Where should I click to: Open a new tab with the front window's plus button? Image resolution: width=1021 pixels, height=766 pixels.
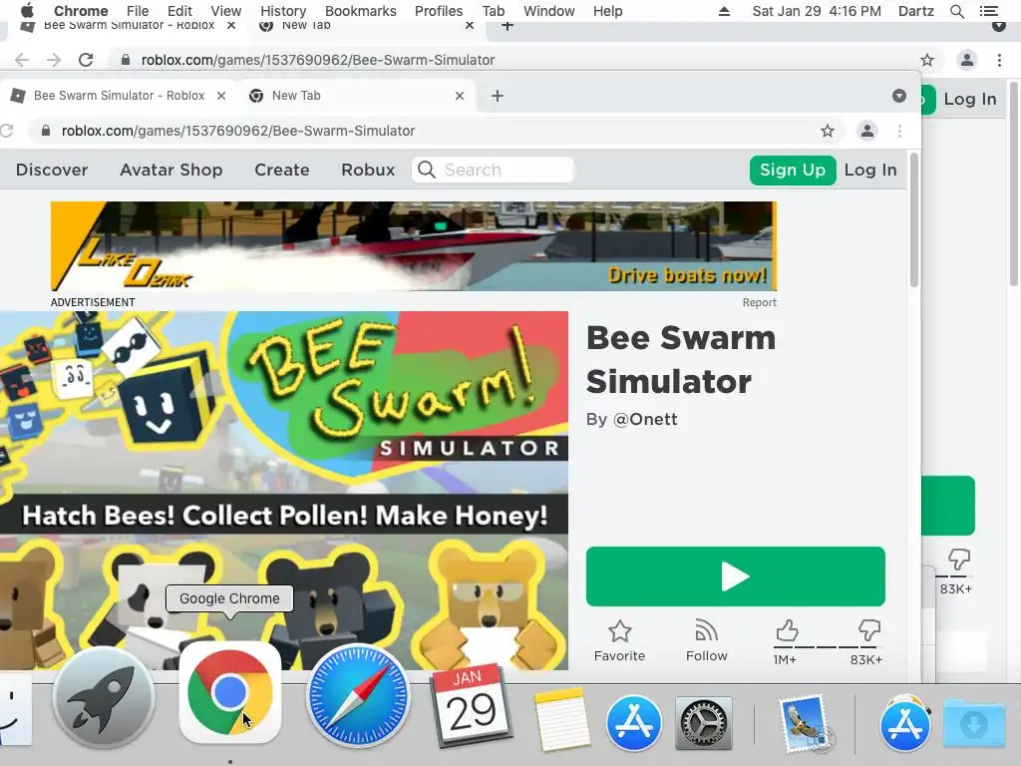pos(498,96)
